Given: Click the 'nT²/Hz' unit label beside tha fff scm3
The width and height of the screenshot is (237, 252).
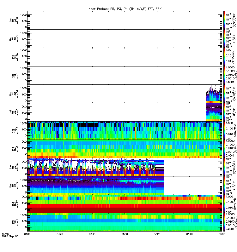Looking at the screenshot, I should [234, 39].
